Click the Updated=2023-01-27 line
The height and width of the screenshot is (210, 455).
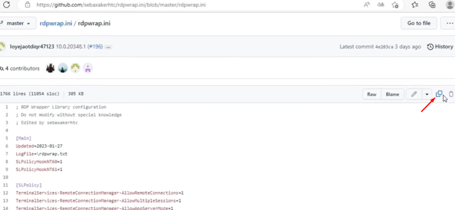[x=39, y=146]
